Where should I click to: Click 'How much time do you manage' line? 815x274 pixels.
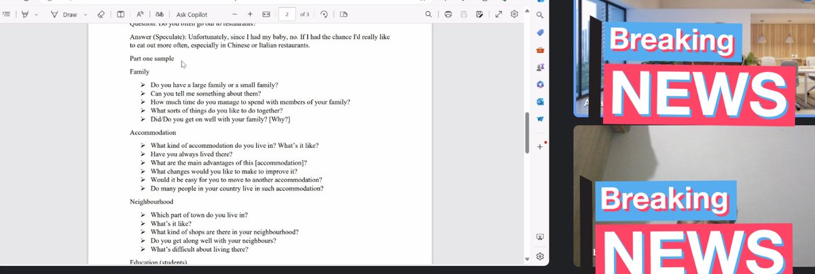[251, 102]
